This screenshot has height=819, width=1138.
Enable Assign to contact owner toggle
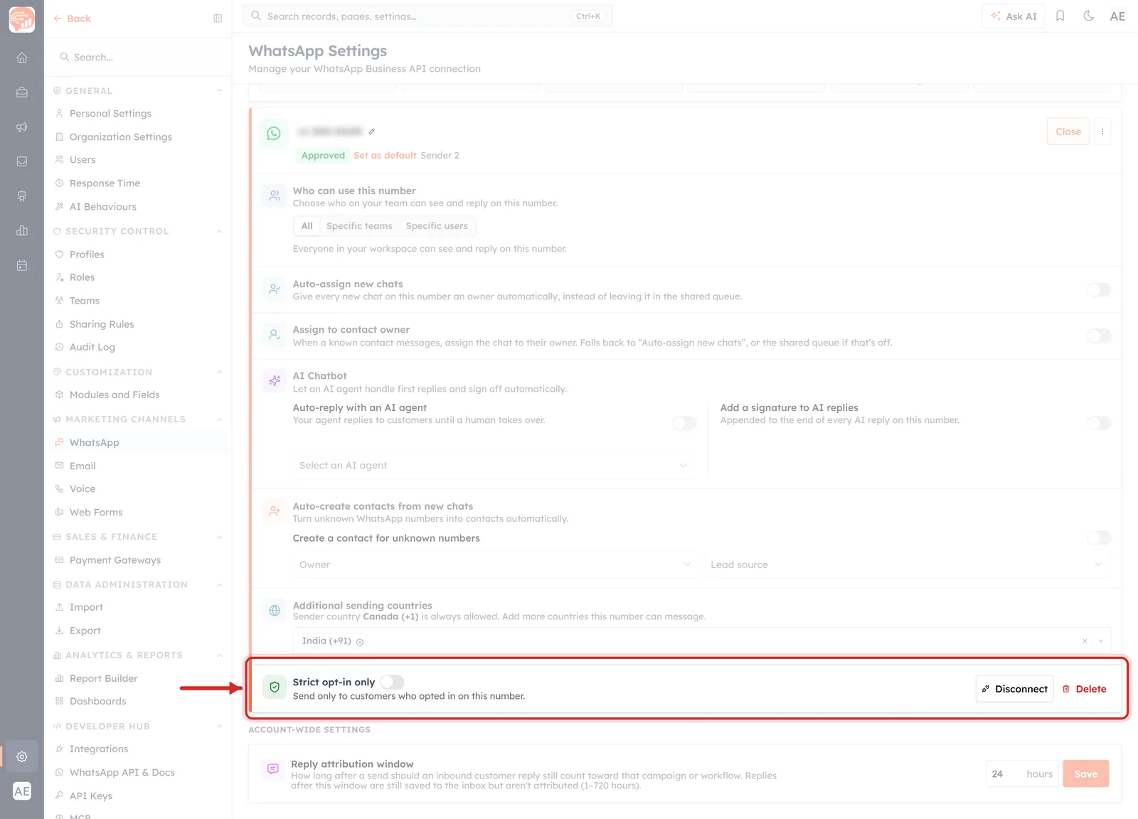[1099, 336]
